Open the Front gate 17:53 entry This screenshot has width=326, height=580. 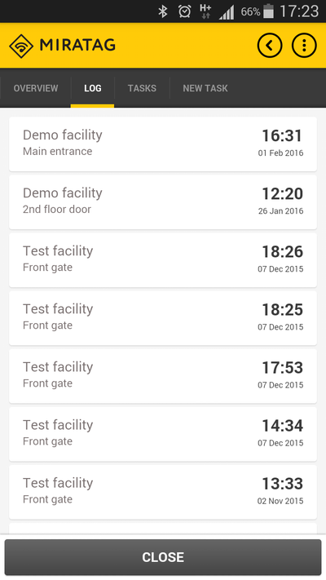163,376
